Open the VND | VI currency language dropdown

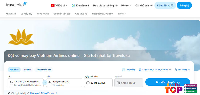(x=59, y=5)
